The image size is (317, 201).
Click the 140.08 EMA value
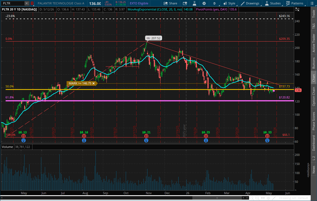188,9
